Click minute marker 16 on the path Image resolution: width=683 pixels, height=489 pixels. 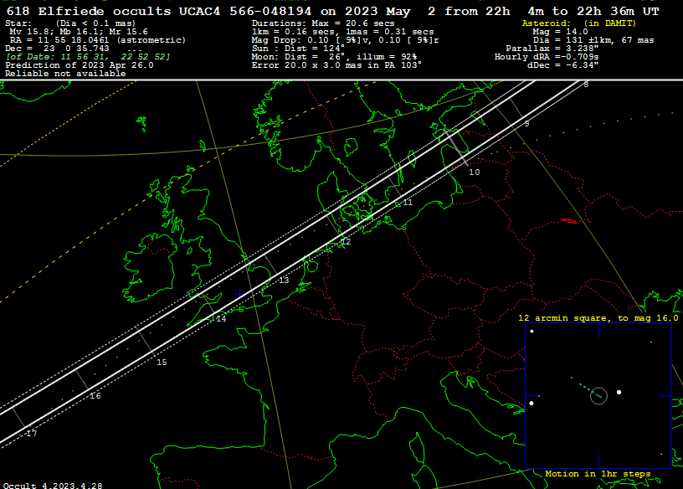(x=95, y=396)
